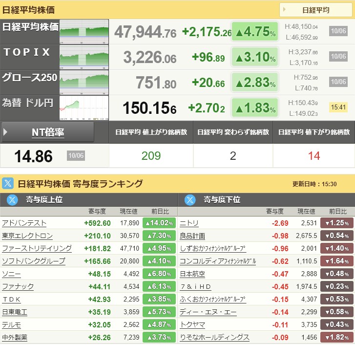
Task: Open the 日経平均株価 mini chart thumbnail
Action: coord(84,32)
